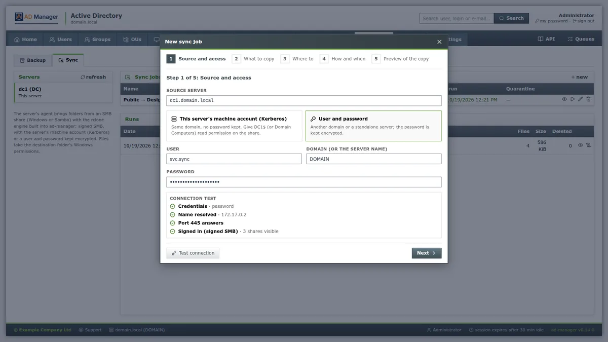This screenshot has width=608, height=342.
Task: Proceed with the Next button
Action: click(426, 253)
